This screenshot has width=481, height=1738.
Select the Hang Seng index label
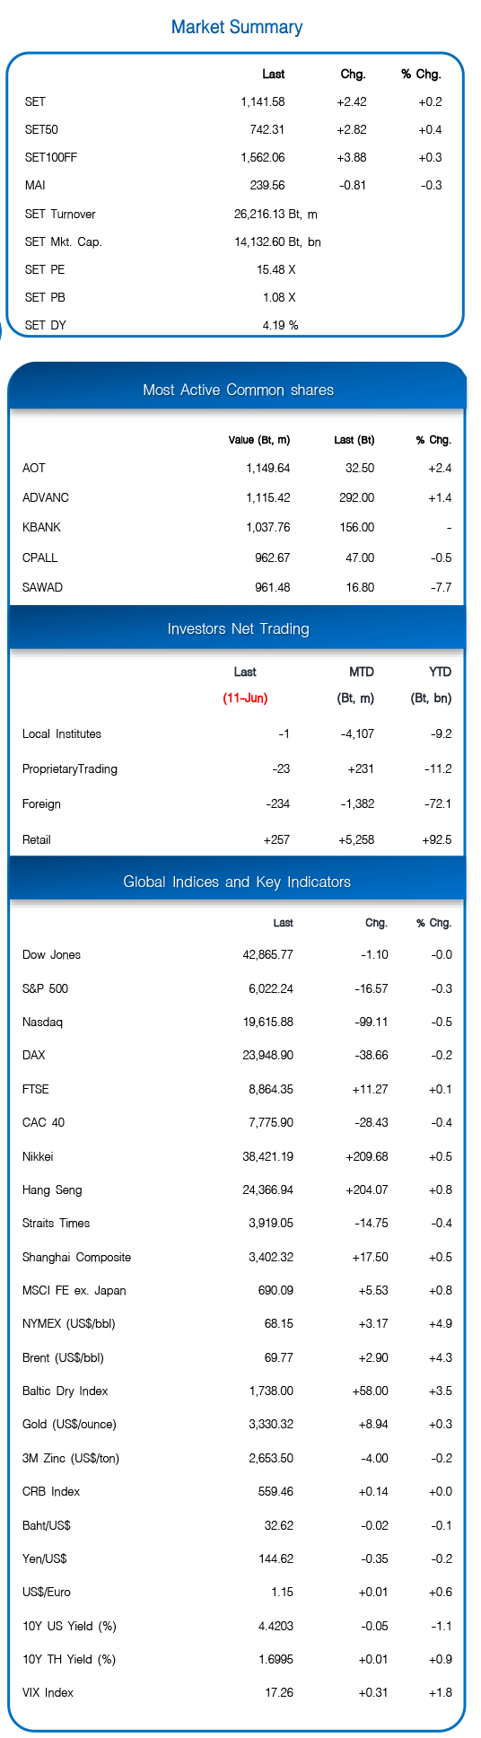(x=52, y=1190)
